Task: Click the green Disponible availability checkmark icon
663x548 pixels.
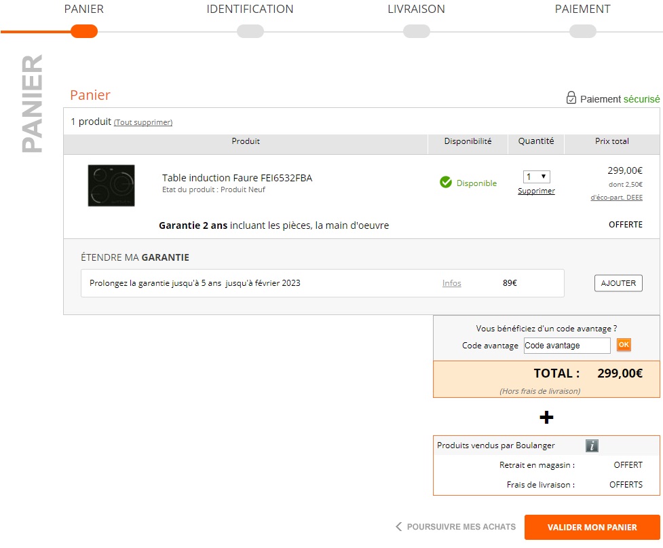Action: [x=446, y=182]
